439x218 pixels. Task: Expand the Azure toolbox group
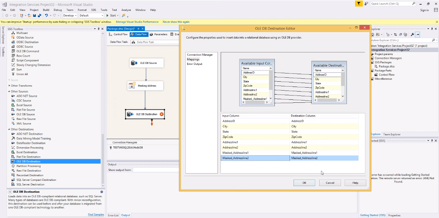tap(9, 80)
